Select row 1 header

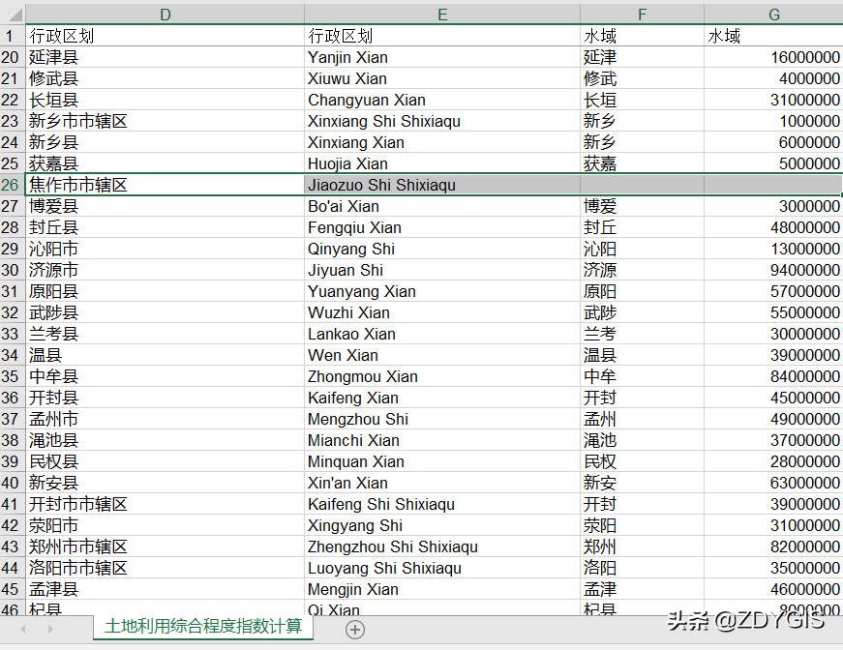point(13,36)
